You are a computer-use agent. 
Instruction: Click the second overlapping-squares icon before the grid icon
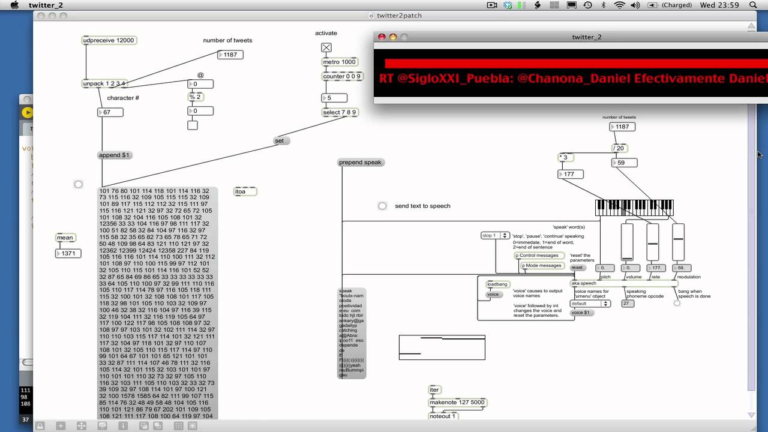[x=157, y=426]
